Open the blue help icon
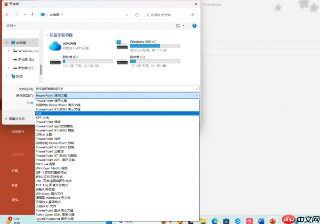This screenshot has width=320, height=224. click(194, 26)
